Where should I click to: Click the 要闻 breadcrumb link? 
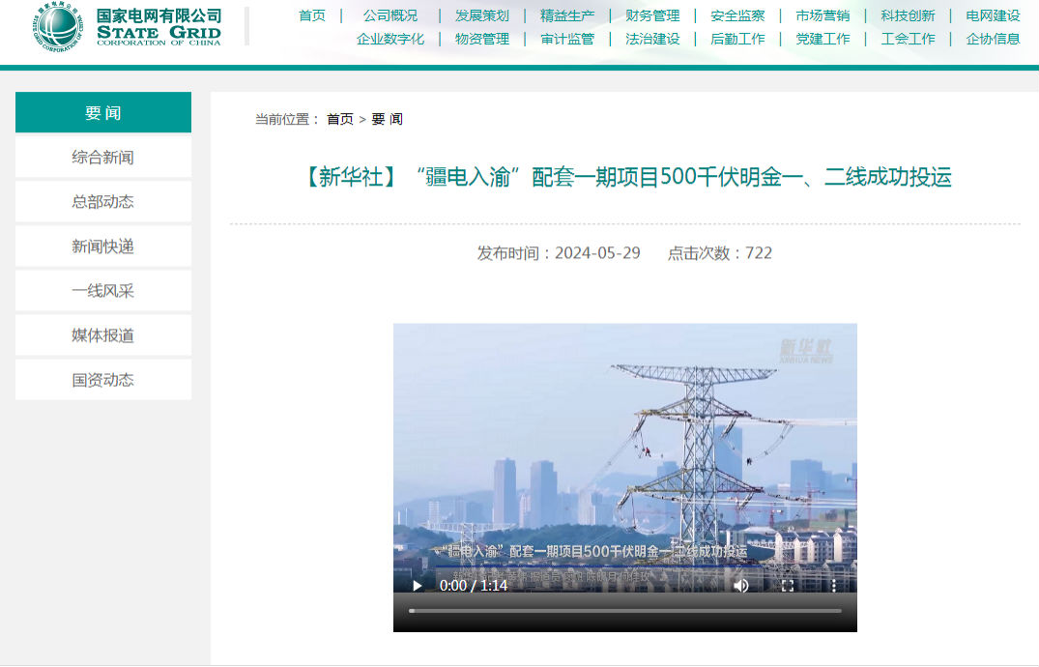pos(387,119)
